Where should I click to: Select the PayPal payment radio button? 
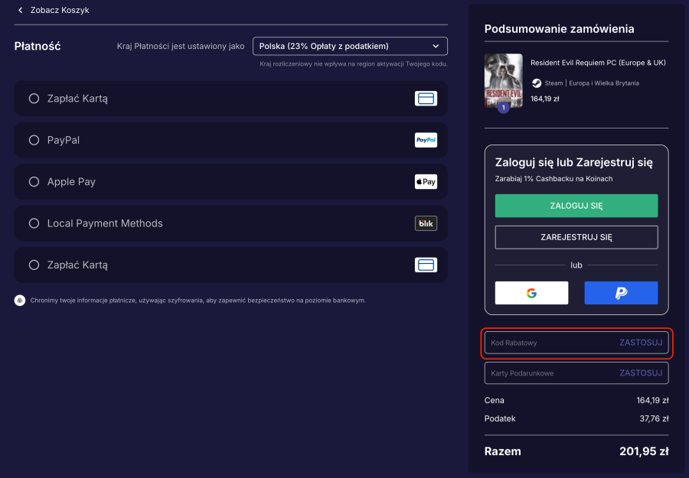[34, 140]
